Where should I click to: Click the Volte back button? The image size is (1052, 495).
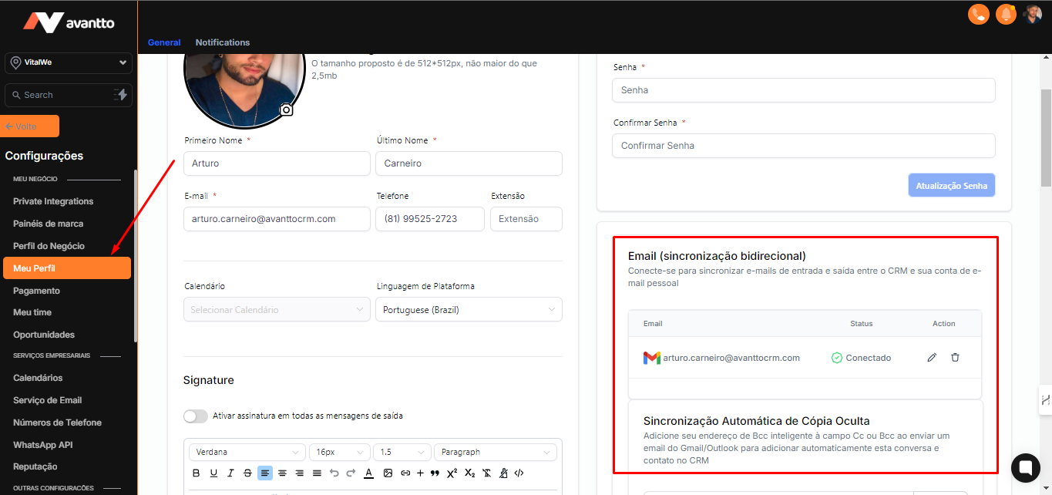(x=32, y=126)
